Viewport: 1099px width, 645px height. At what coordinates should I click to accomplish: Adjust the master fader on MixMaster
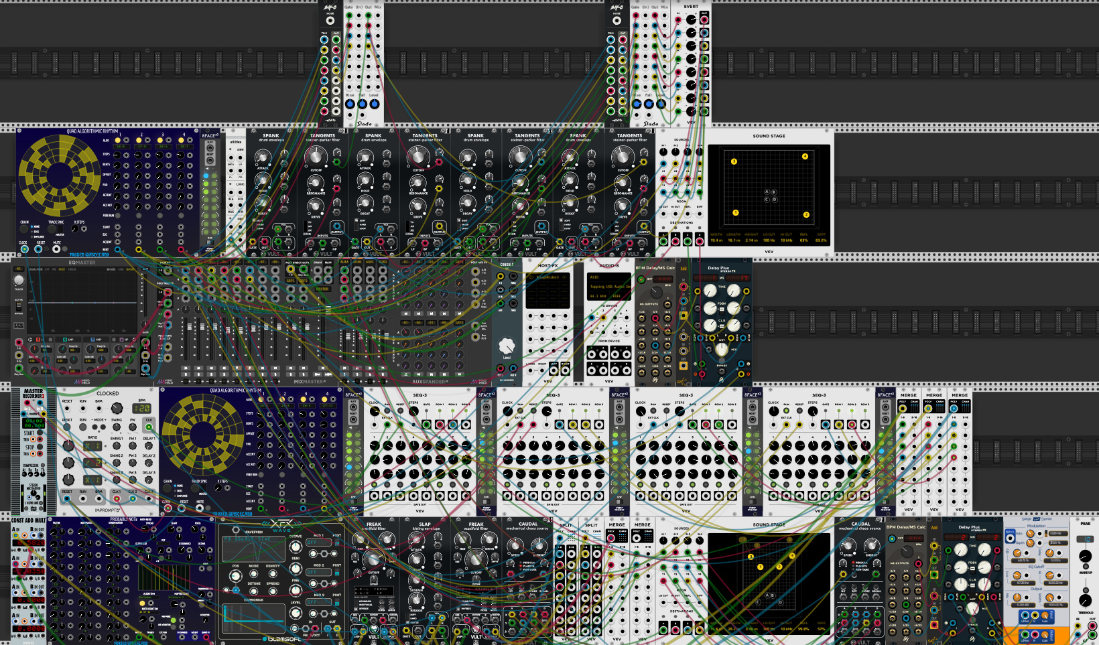click(x=328, y=310)
